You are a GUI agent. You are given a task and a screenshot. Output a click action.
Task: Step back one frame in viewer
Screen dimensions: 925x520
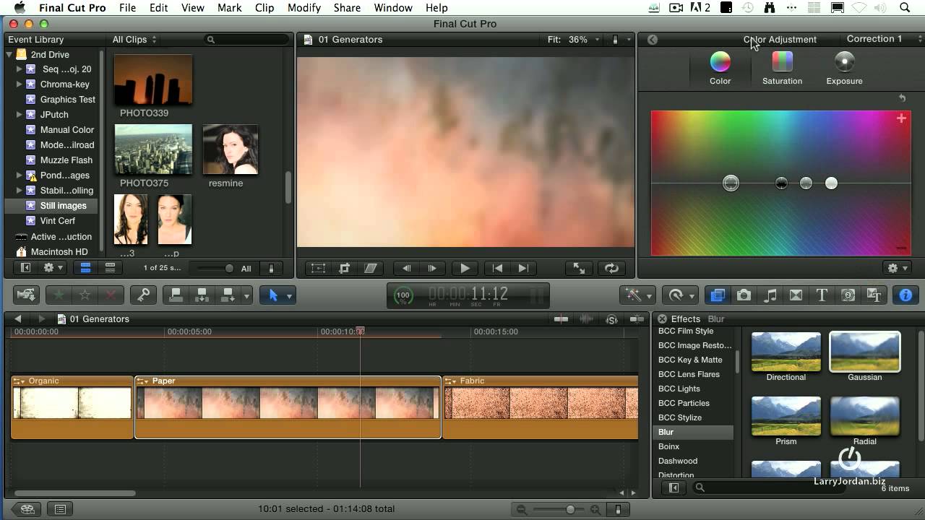point(407,268)
